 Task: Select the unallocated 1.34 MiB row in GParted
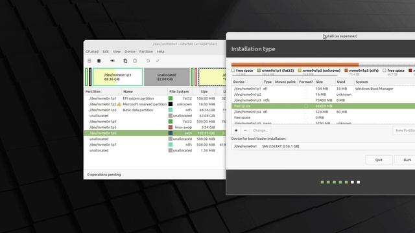(x=155, y=151)
